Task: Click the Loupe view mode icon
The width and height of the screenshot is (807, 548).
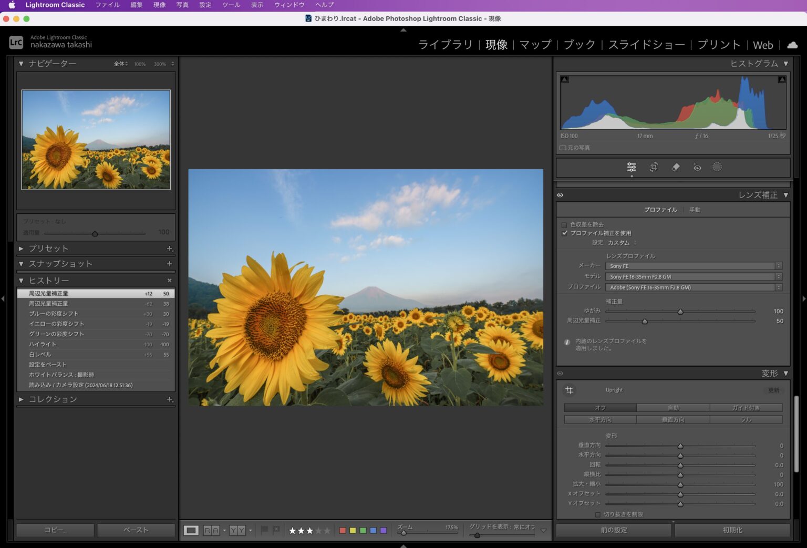Action: (x=191, y=531)
